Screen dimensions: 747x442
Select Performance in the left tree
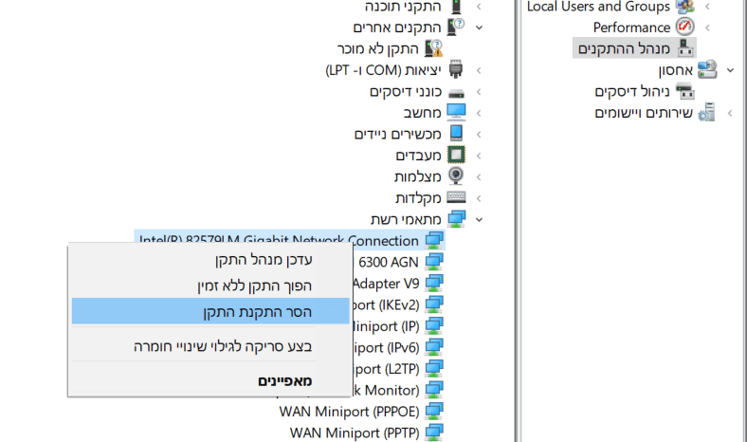tap(631, 28)
